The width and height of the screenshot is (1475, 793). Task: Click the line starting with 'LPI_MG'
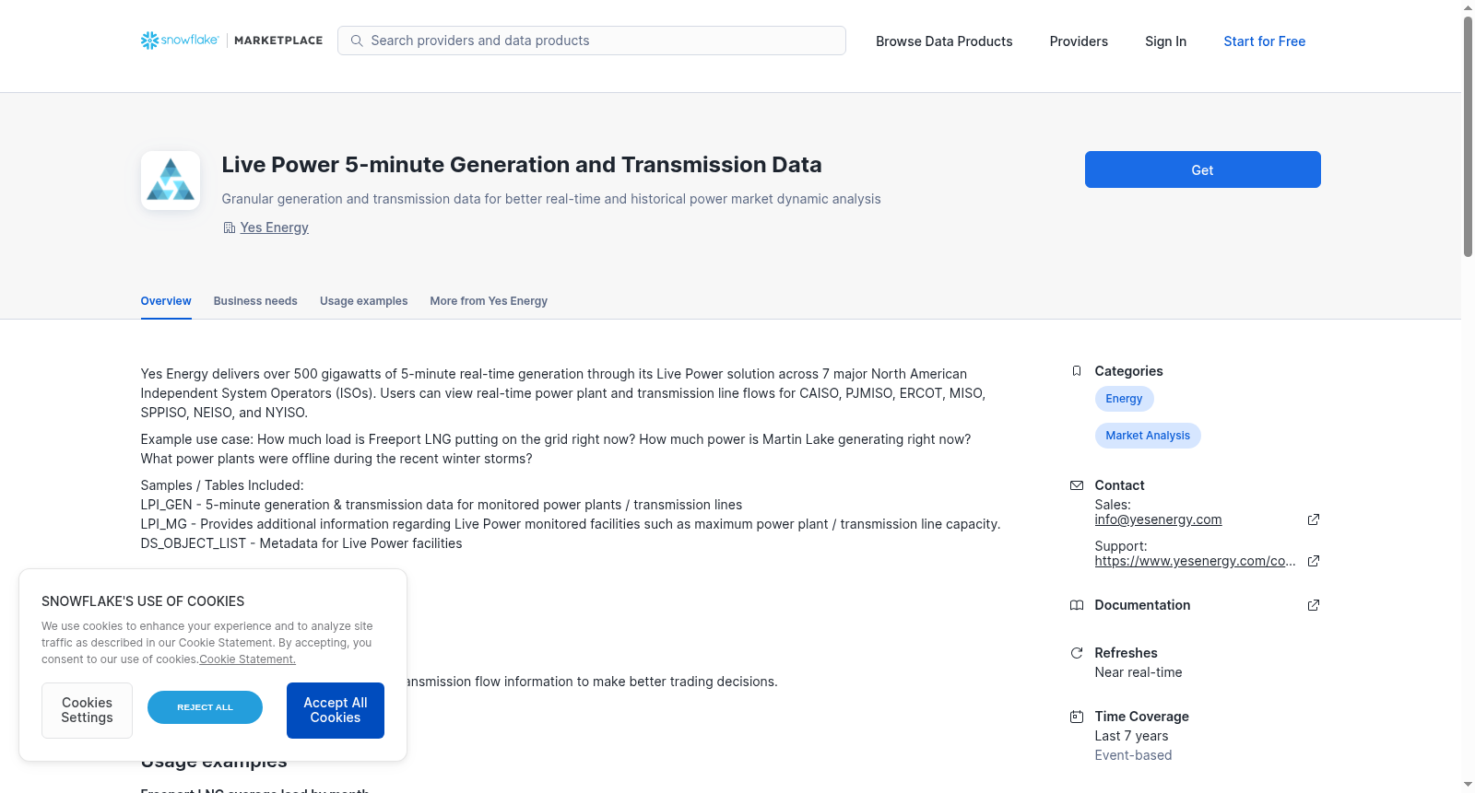coord(571,524)
